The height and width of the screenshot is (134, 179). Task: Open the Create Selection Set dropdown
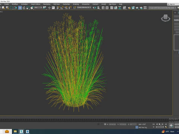[84, 7]
